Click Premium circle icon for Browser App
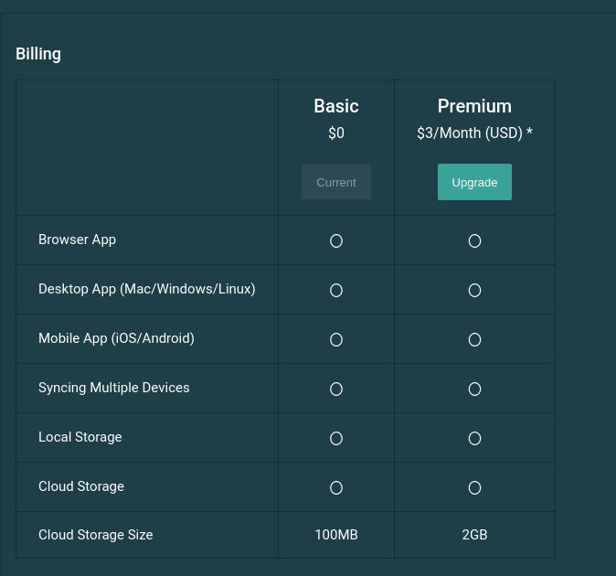Viewport: 616px width, 576px height. (x=474, y=240)
